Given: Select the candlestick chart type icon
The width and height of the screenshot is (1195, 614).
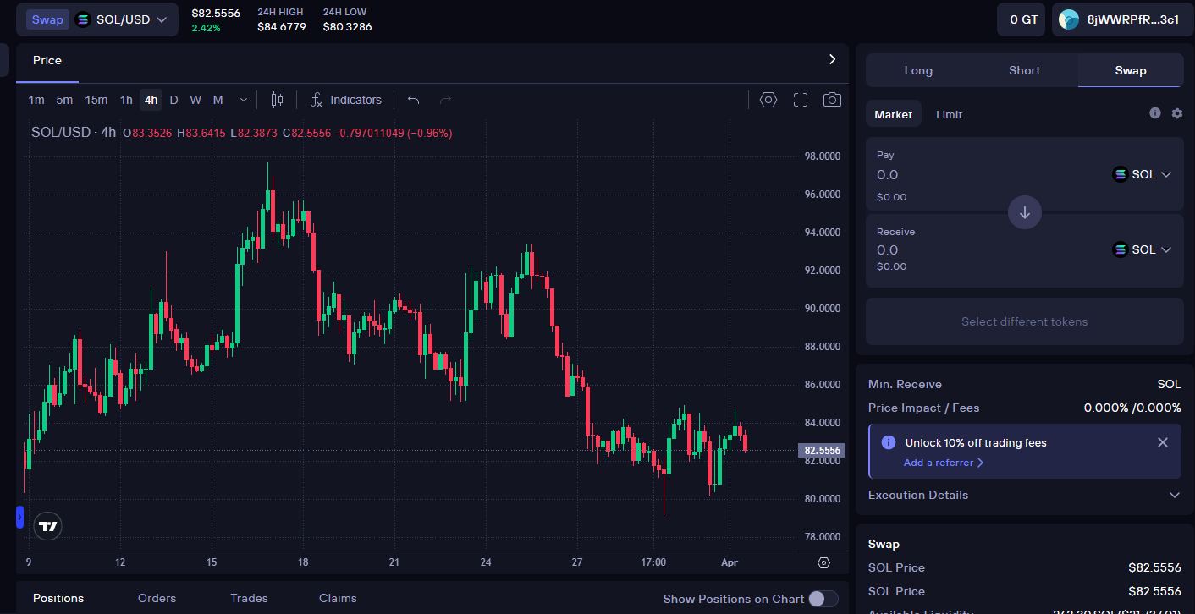Looking at the screenshot, I should (276, 100).
